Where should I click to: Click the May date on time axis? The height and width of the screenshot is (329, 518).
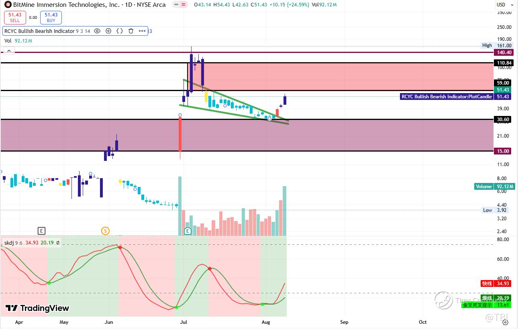tap(64, 322)
